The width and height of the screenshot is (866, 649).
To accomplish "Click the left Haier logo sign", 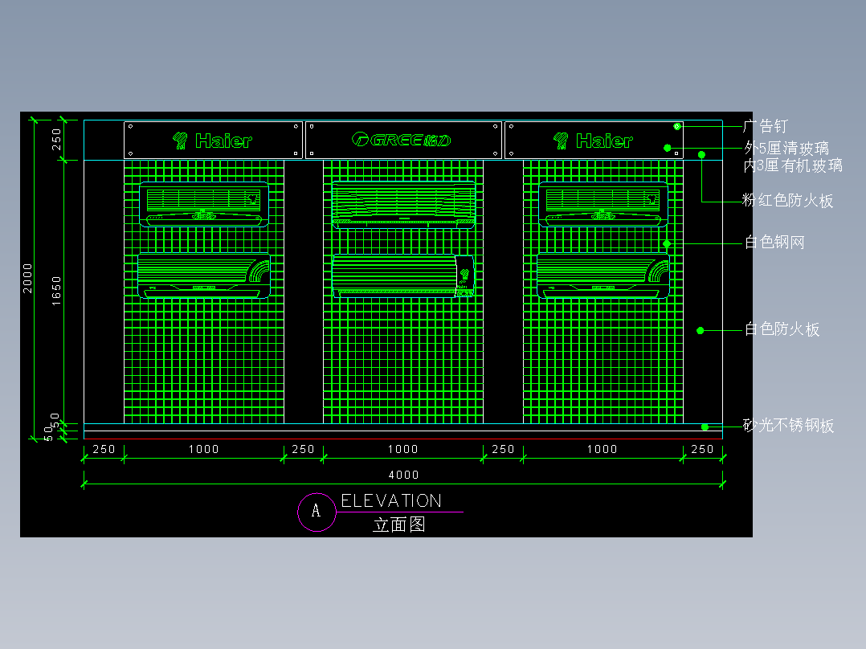I will coord(213,141).
